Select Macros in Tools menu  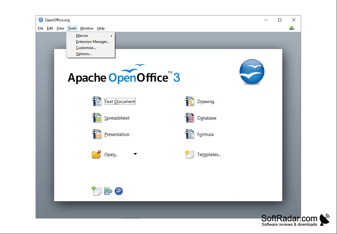point(90,36)
